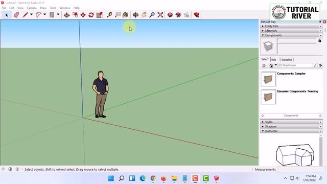Click the 3D Warehouse search field

[x=295, y=65]
